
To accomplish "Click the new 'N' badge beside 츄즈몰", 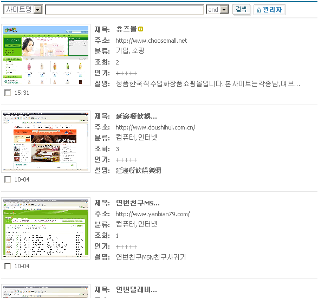I will tap(140, 29).
